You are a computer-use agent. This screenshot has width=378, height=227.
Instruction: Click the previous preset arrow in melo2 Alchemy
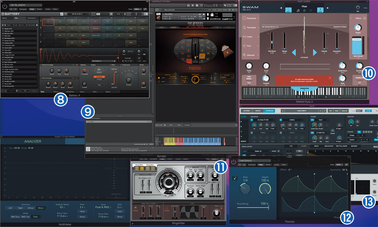coord(321,111)
